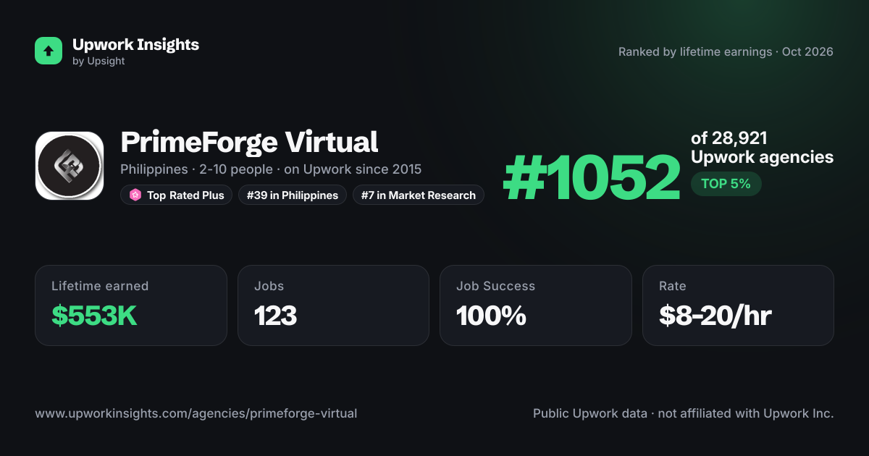Click the pink Top Rated Plus badge icon
The height and width of the screenshot is (456, 869).
coord(135,195)
